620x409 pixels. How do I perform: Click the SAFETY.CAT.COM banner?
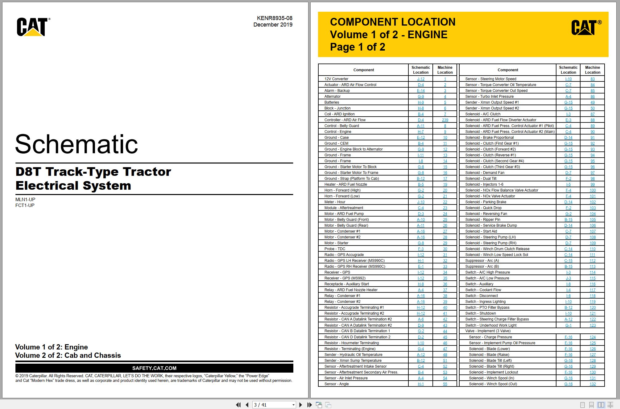coord(154,368)
